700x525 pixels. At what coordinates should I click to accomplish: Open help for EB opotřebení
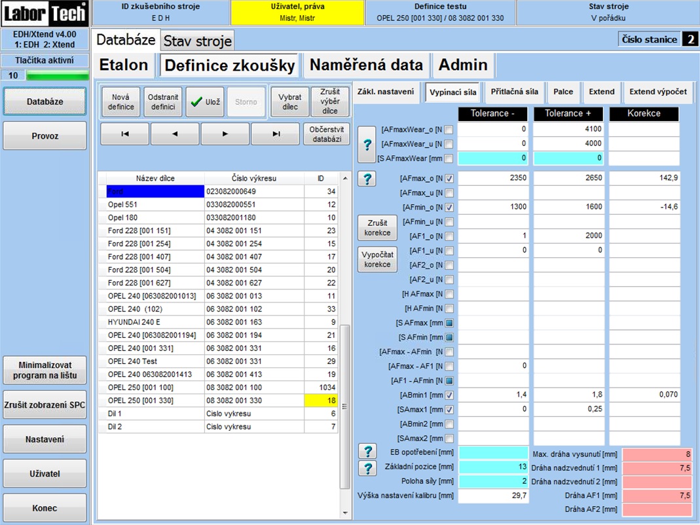[x=367, y=451]
